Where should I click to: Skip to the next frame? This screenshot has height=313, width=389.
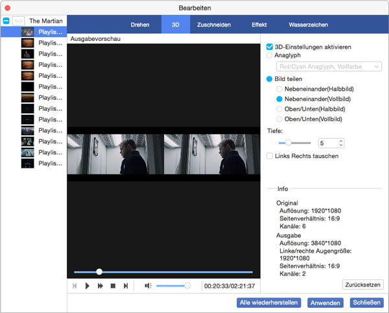(126, 286)
